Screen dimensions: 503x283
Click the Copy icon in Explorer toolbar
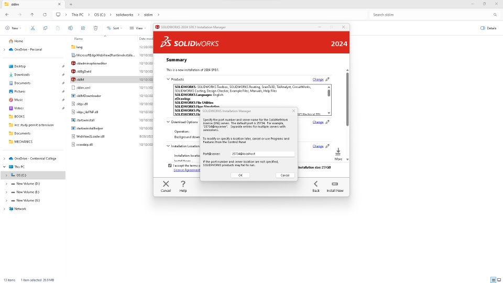(x=45, y=28)
